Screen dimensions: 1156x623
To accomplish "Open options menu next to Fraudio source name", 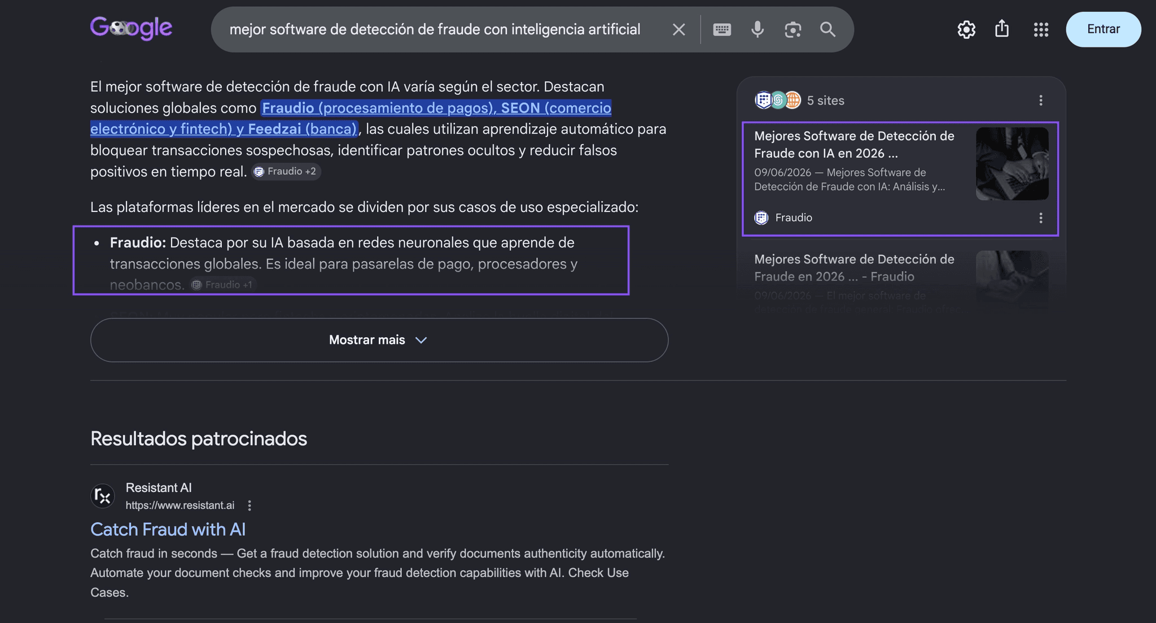I will pyautogui.click(x=1040, y=218).
